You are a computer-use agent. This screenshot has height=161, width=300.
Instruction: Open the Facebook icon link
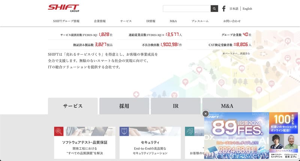(224, 9)
